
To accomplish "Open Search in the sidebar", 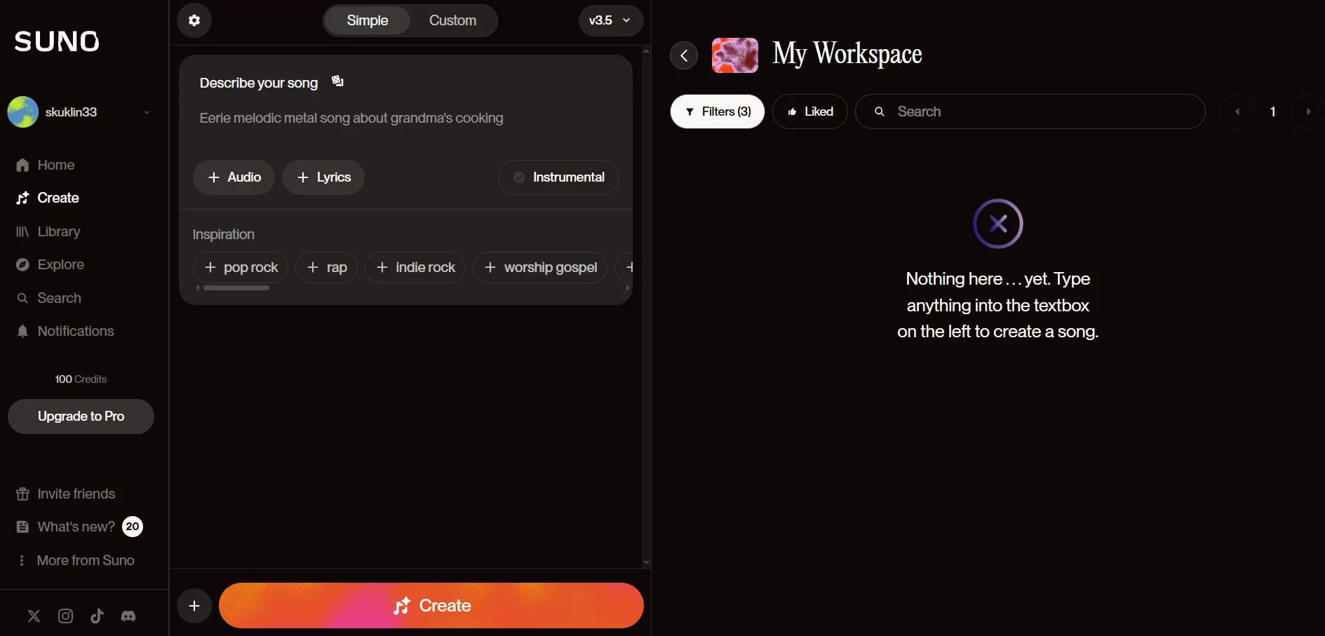I will click(x=49, y=298).
